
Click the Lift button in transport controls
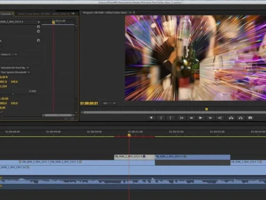click(x=231, y=118)
